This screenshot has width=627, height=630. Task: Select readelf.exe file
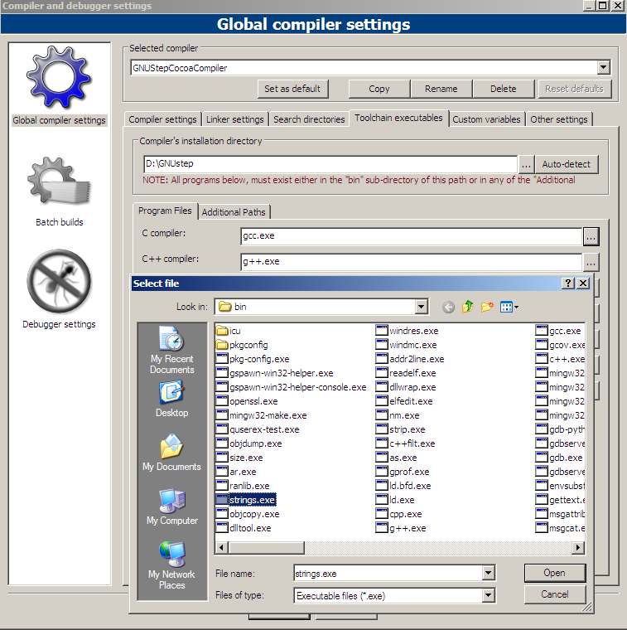click(x=406, y=373)
